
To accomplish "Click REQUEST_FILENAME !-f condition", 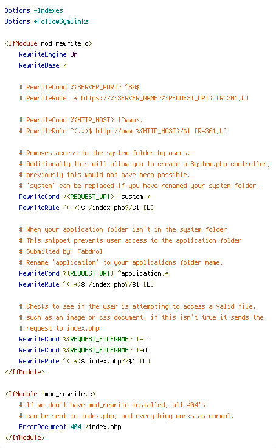I will pyautogui.click(x=83, y=339).
